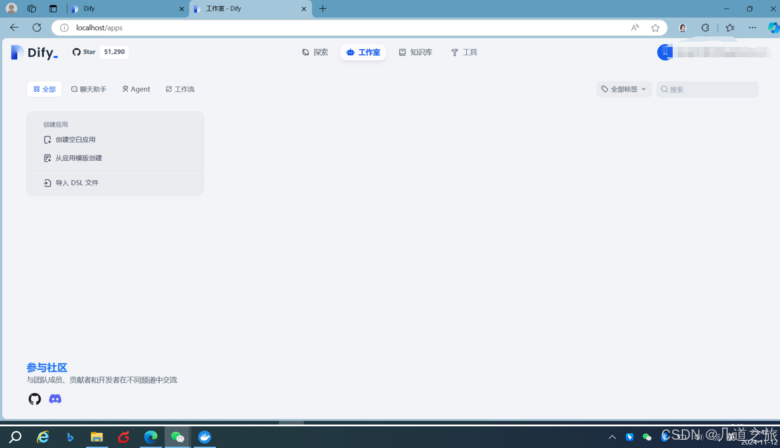Image resolution: width=780 pixels, height=448 pixels.
Task: Click 创建空白应用 to create a blank app
Action: 75,139
